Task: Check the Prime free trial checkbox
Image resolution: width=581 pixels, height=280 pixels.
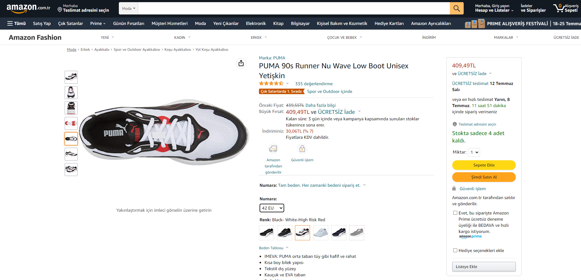Action: 455,213
